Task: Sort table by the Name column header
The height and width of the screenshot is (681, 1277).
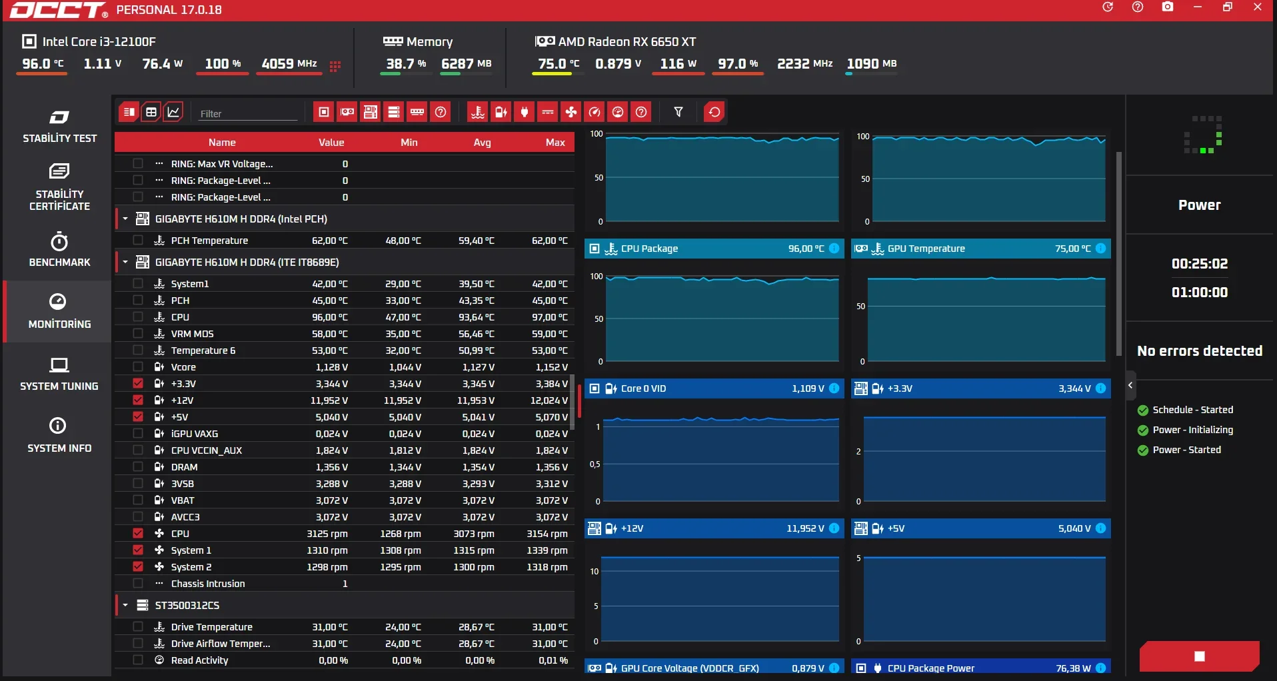Action: click(222, 143)
